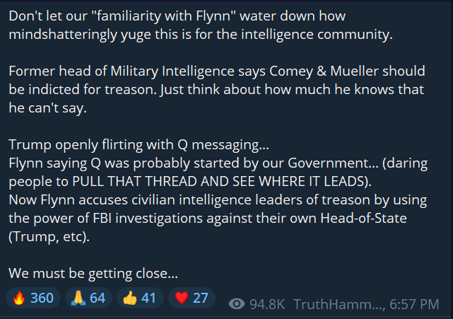Click the 41 thumbs up count

pyautogui.click(x=148, y=298)
